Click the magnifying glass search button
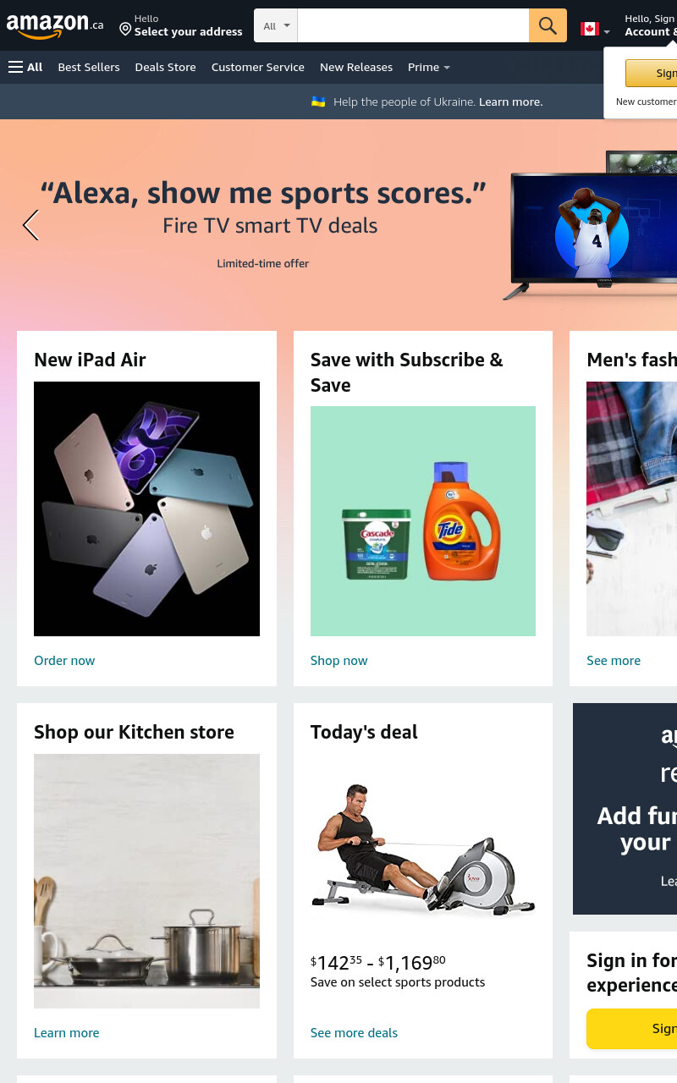Image resolution: width=677 pixels, height=1083 pixels. coord(548,25)
